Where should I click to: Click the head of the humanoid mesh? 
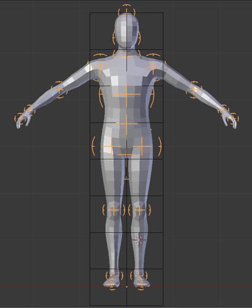[x=126, y=31]
